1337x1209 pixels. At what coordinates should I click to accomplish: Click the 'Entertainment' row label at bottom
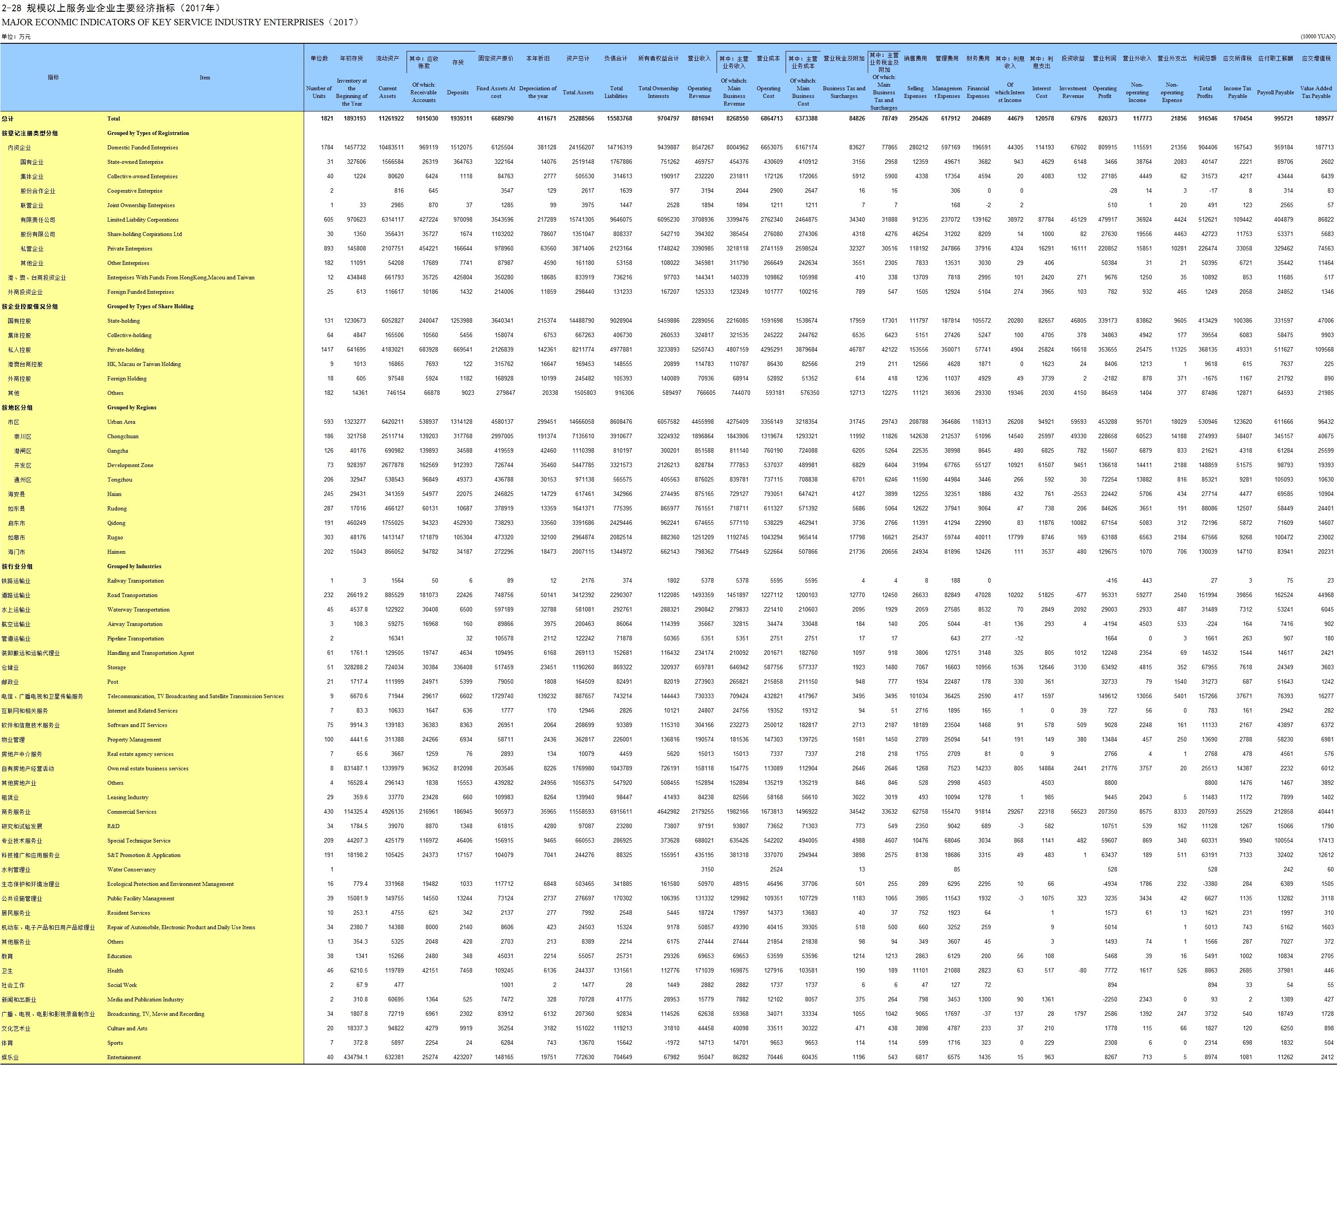[124, 1057]
